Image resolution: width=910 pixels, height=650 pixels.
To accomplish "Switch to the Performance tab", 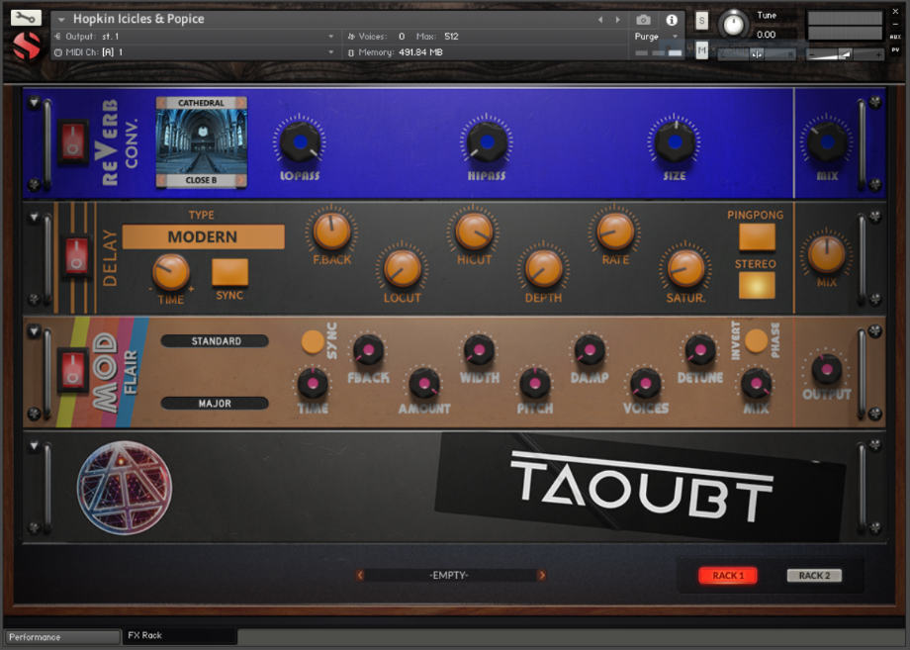I will pyautogui.click(x=61, y=637).
